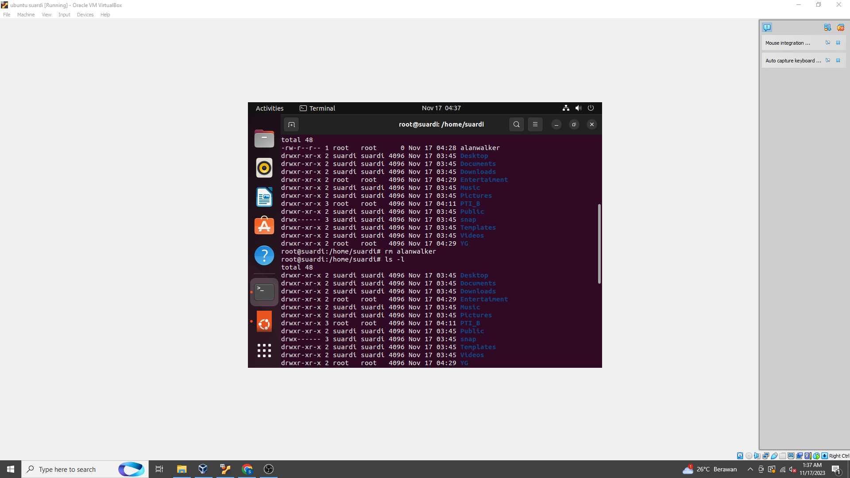Image resolution: width=850 pixels, height=478 pixels.
Task: Click the 'rm alanwalker' command line
Action: 359,251
